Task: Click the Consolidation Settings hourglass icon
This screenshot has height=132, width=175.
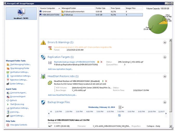Action: (8, 76)
